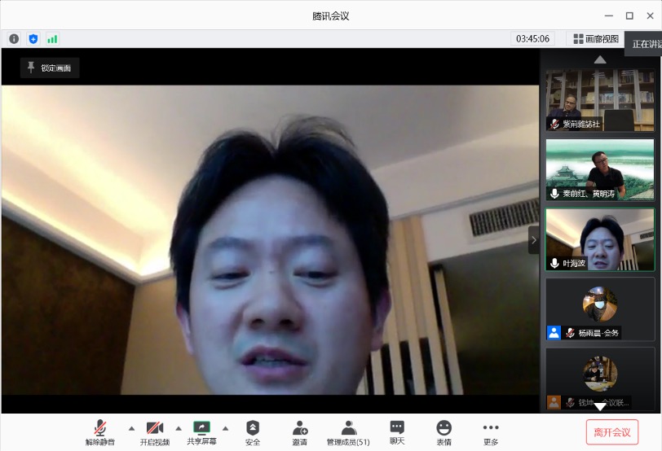Expand audio options arrow beside 解除静音
The image size is (662, 451).
pyautogui.click(x=131, y=428)
